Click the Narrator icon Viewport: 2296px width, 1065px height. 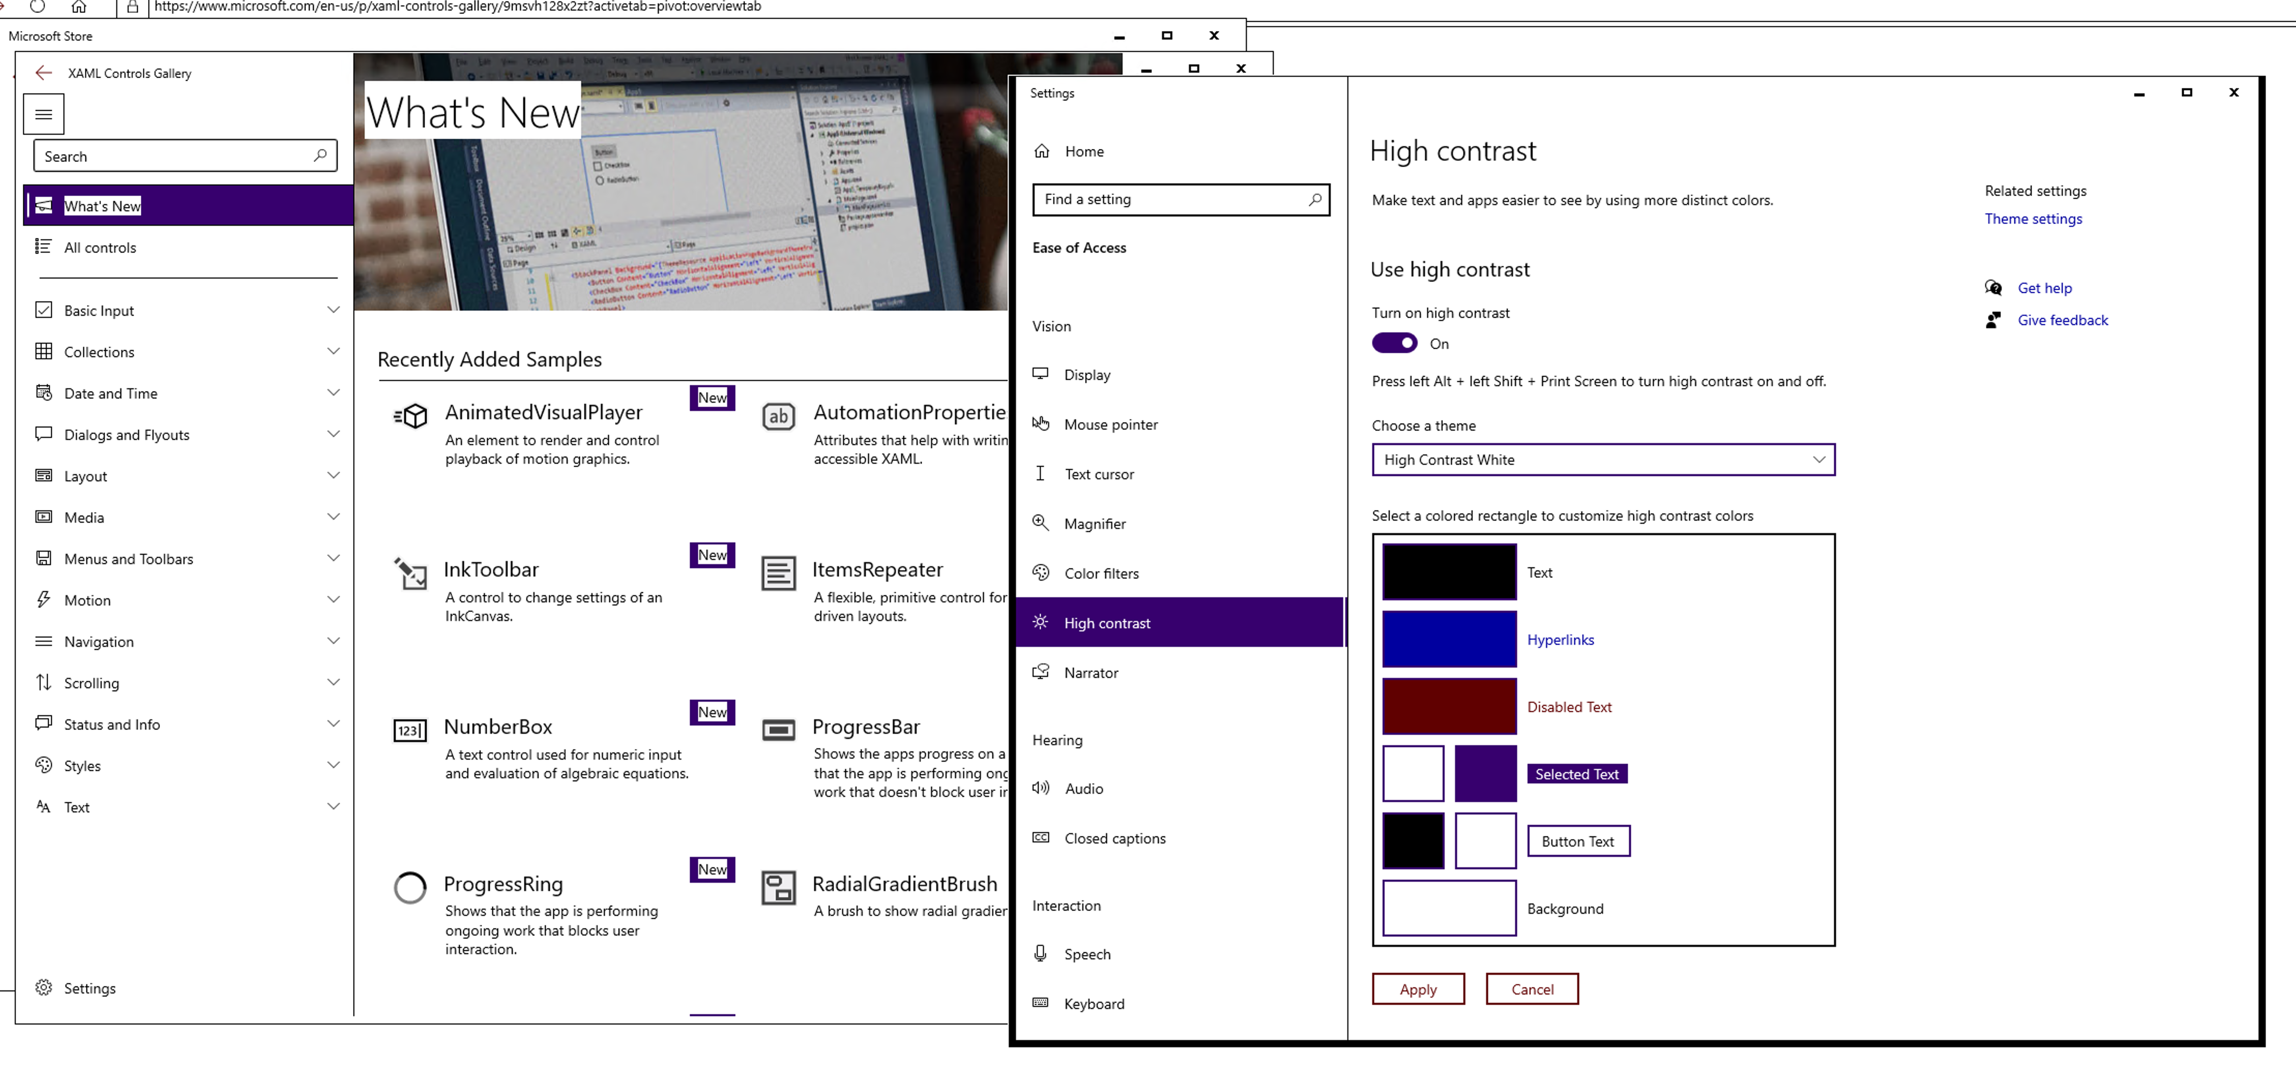coord(1041,672)
